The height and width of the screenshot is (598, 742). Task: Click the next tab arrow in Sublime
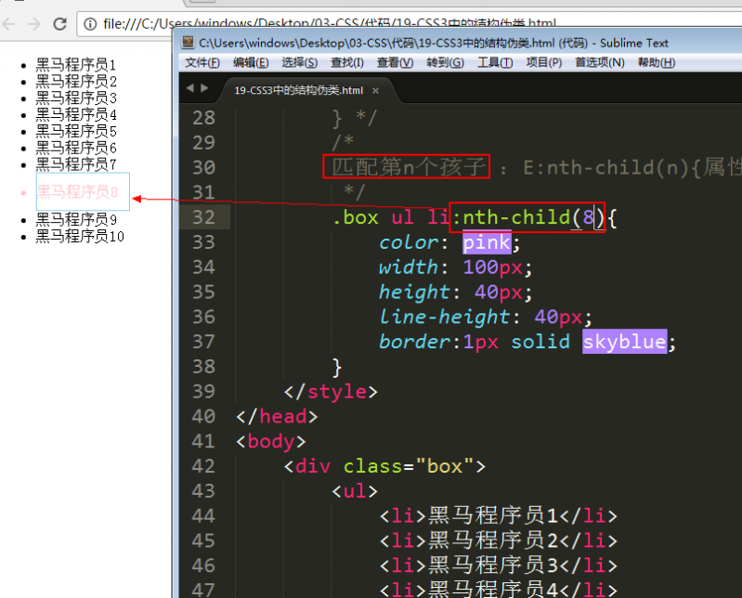pos(204,89)
